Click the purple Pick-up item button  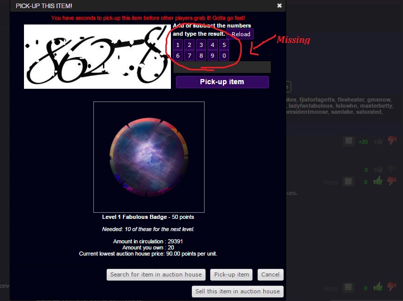(x=222, y=82)
